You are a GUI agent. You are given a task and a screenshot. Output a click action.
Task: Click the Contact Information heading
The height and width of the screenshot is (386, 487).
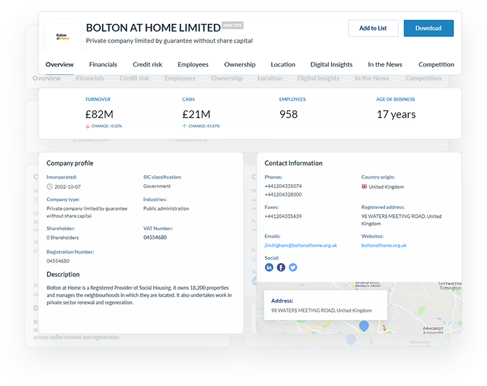pos(294,163)
